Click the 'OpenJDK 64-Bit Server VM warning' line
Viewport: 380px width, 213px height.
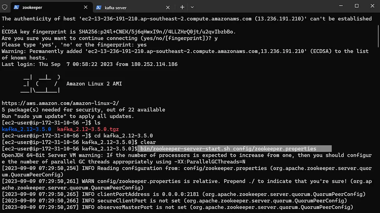(187, 158)
